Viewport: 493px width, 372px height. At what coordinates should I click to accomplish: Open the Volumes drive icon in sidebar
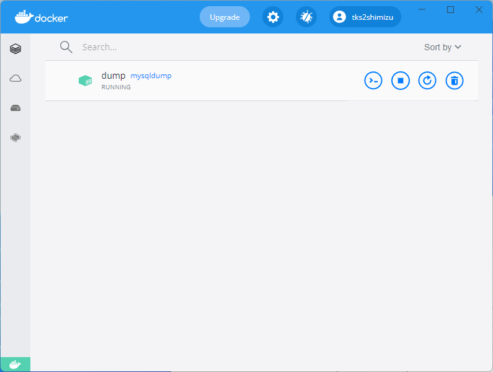click(16, 108)
